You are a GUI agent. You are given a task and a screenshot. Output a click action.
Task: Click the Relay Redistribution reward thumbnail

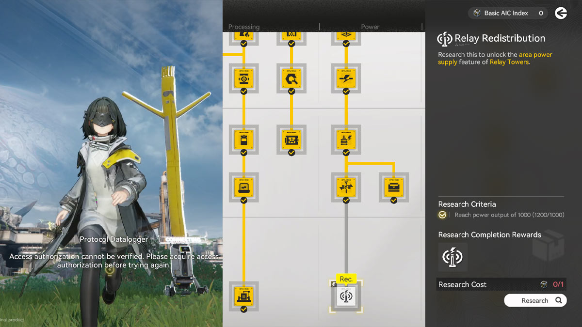tap(453, 257)
